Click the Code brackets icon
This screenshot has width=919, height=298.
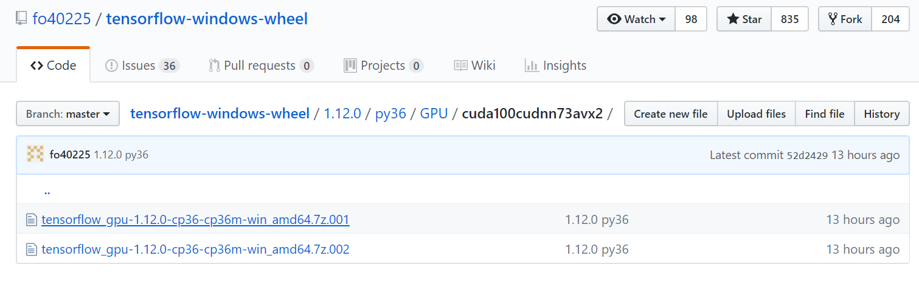[x=36, y=66]
